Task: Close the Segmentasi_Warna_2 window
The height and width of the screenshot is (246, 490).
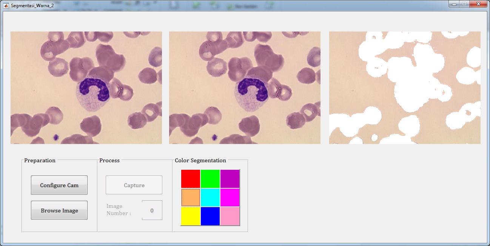Action: pyautogui.click(x=479, y=4)
